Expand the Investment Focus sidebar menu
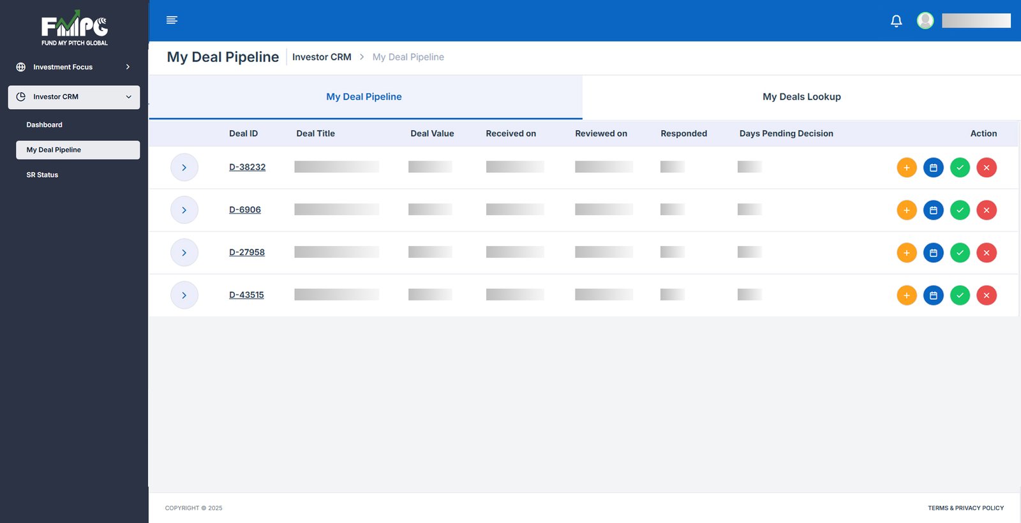 pos(74,67)
